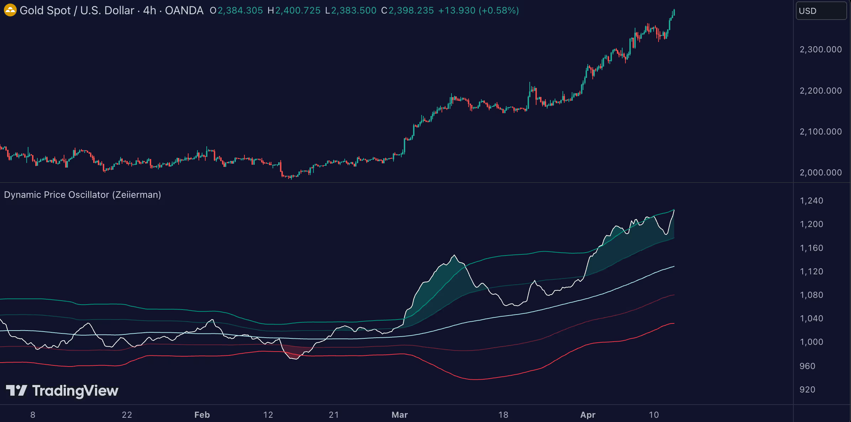Click the TradingView brand name text

tap(75, 390)
